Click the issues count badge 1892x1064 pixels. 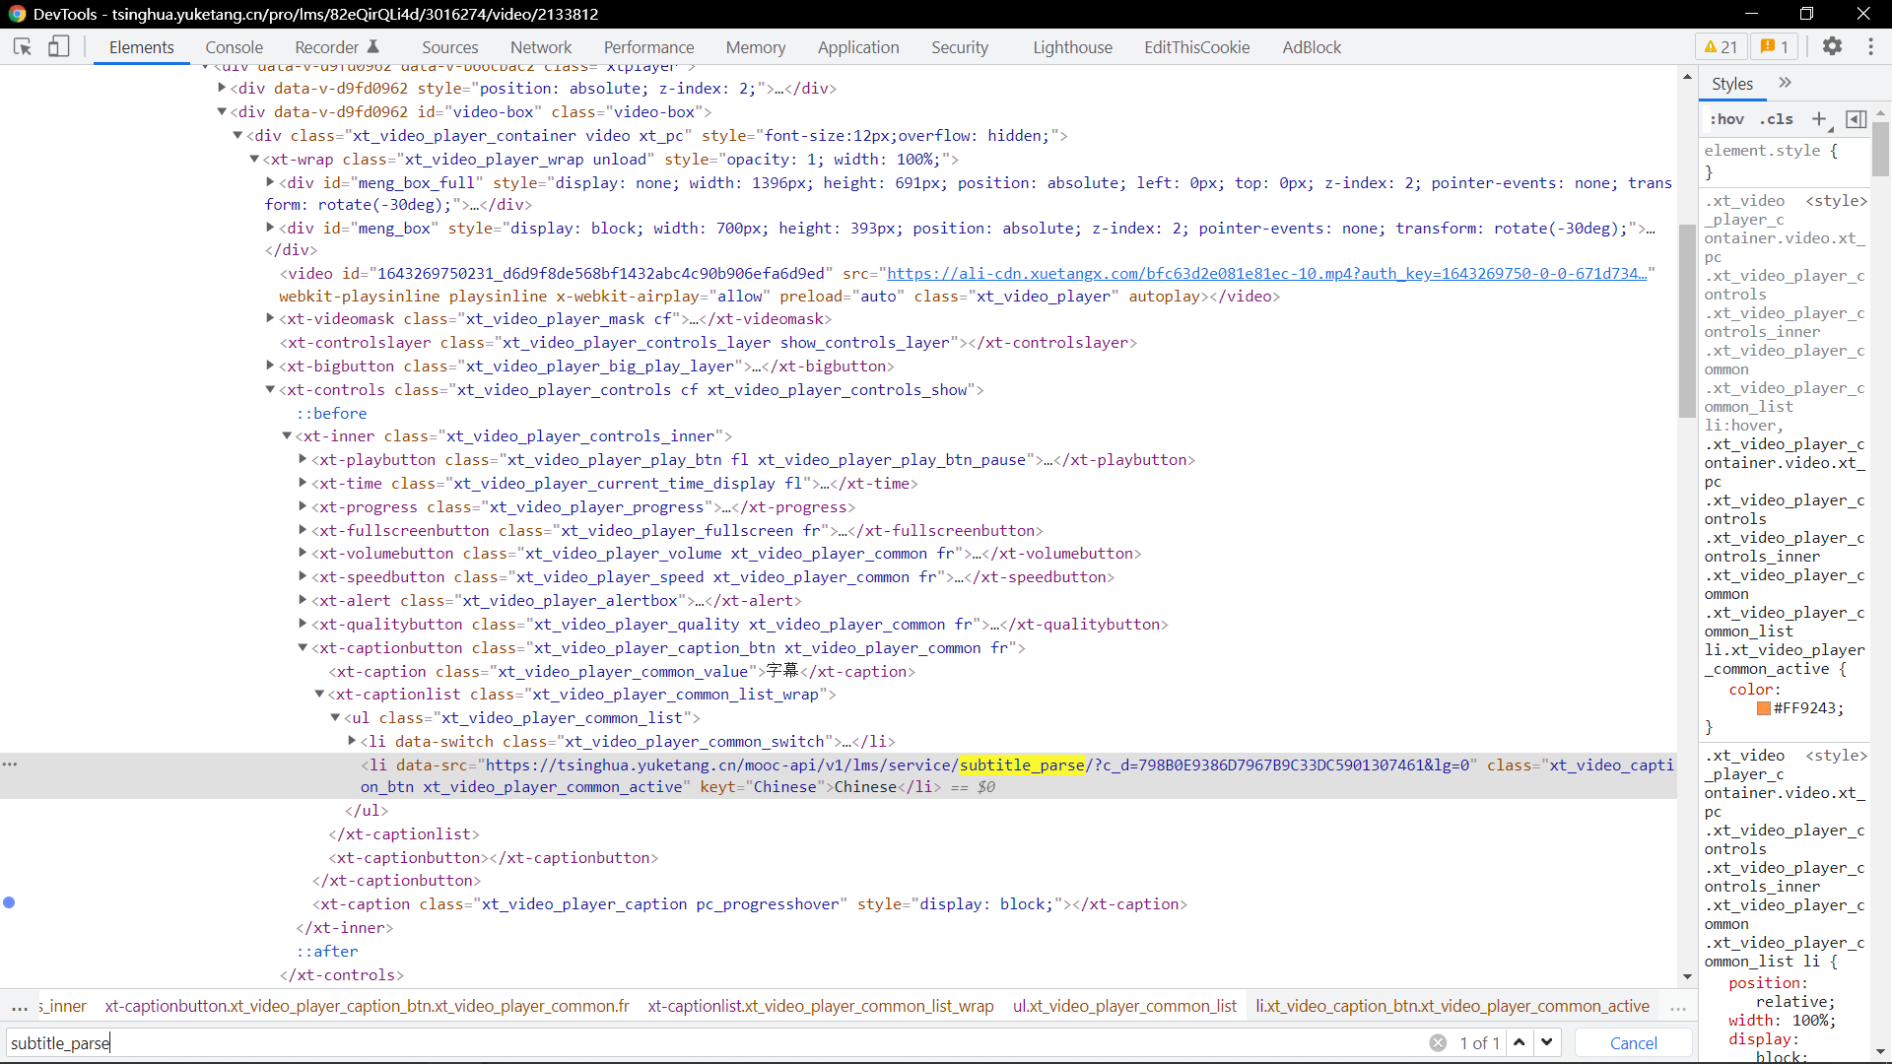pyautogui.click(x=1776, y=46)
